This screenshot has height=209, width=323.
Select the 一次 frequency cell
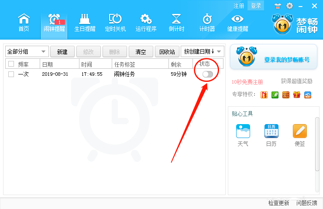pos(23,74)
